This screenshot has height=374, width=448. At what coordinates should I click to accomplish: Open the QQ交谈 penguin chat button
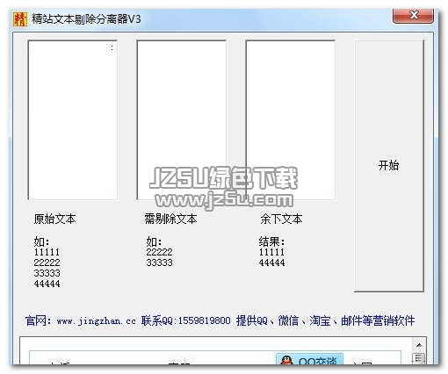309,359
